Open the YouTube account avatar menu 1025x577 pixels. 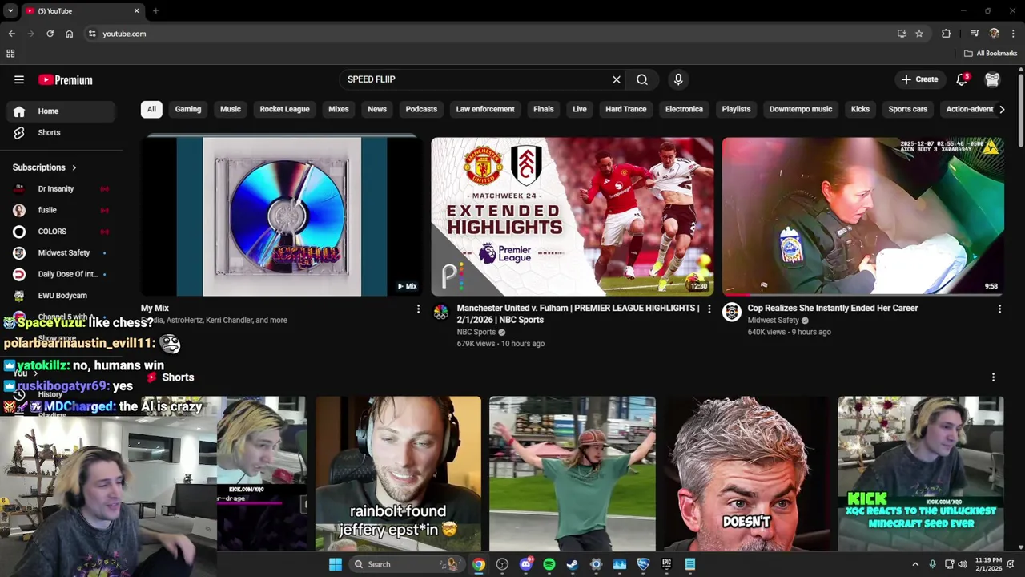[x=992, y=79]
